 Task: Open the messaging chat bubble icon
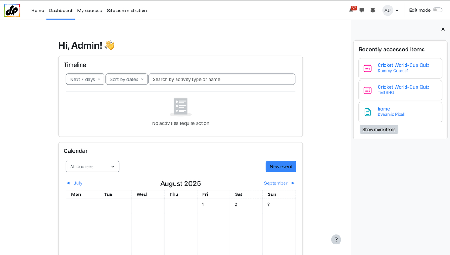[x=362, y=11]
